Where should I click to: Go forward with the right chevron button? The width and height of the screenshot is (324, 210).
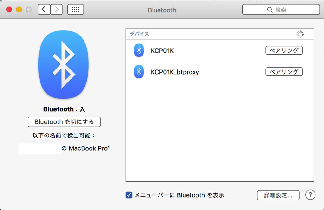(x=56, y=10)
